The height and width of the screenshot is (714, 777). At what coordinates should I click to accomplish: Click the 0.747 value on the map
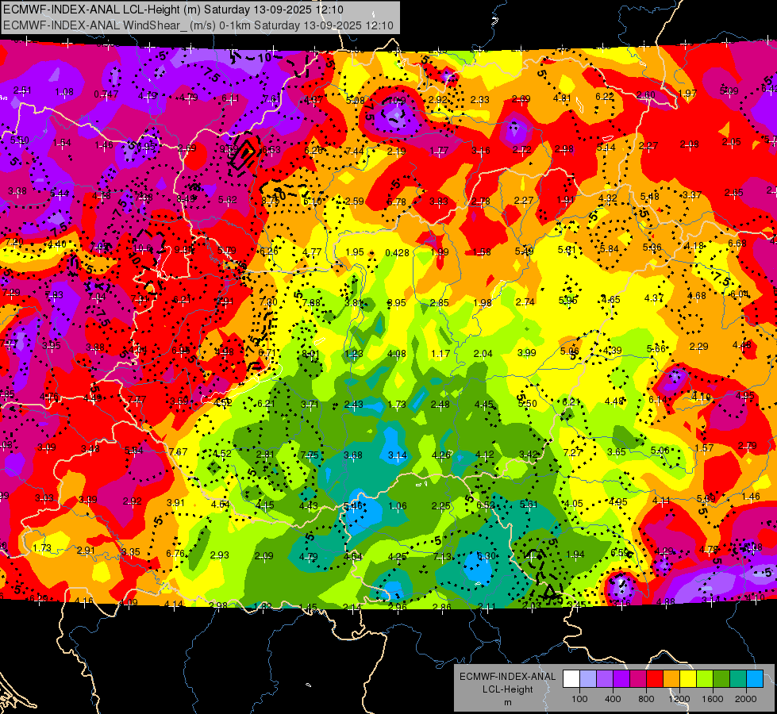[x=106, y=94]
